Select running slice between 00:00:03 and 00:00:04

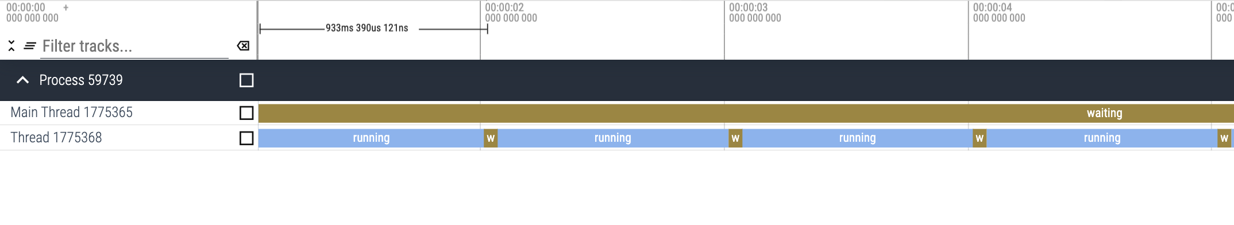point(858,138)
